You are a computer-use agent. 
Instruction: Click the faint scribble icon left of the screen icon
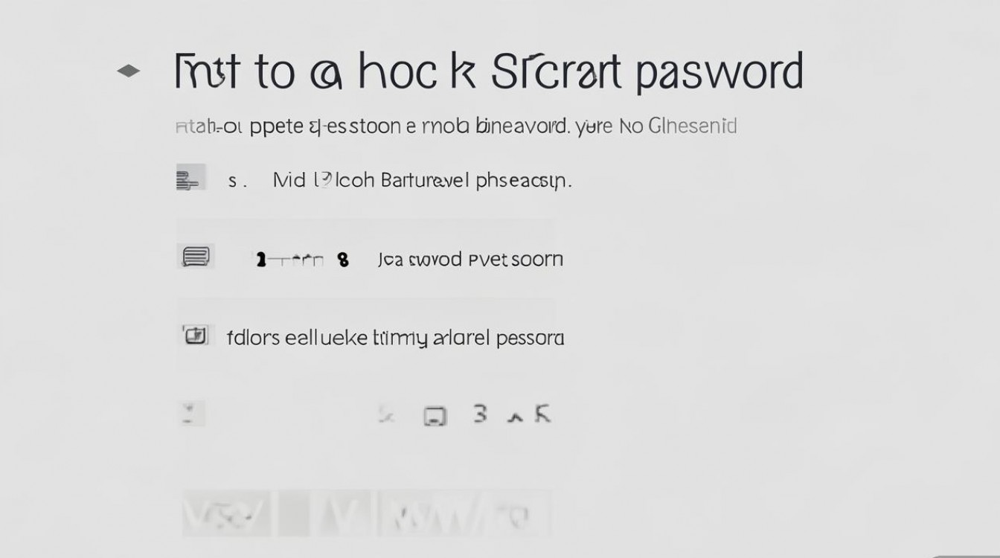pos(385,415)
